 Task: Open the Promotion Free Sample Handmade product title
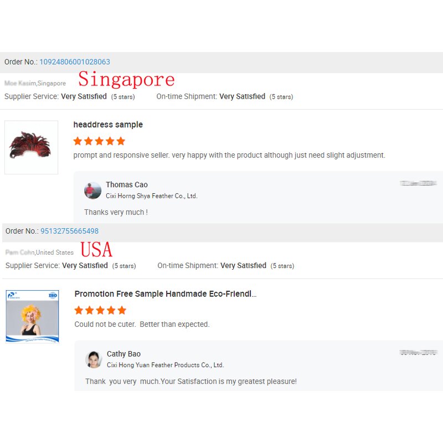pyautogui.click(x=166, y=294)
